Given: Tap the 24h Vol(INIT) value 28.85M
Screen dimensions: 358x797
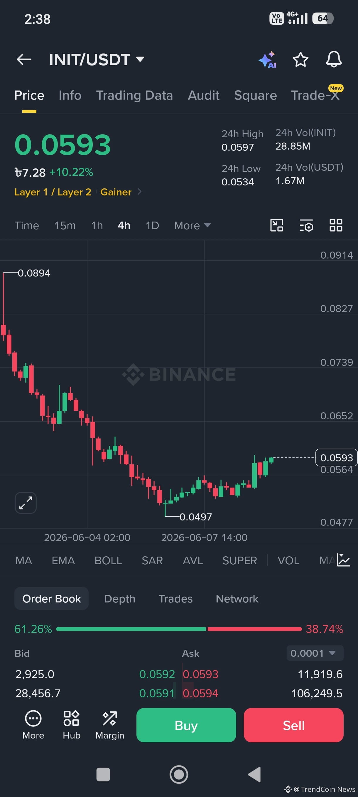Looking at the screenshot, I should click(293, 146).
